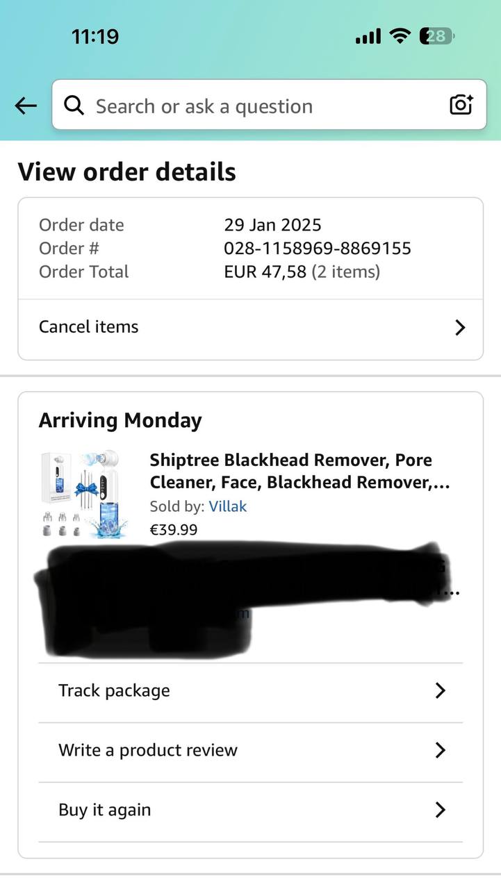This screenshot has height=889, width=501.
Task: Tap the battery indicator in status bar
Action: 436,36
